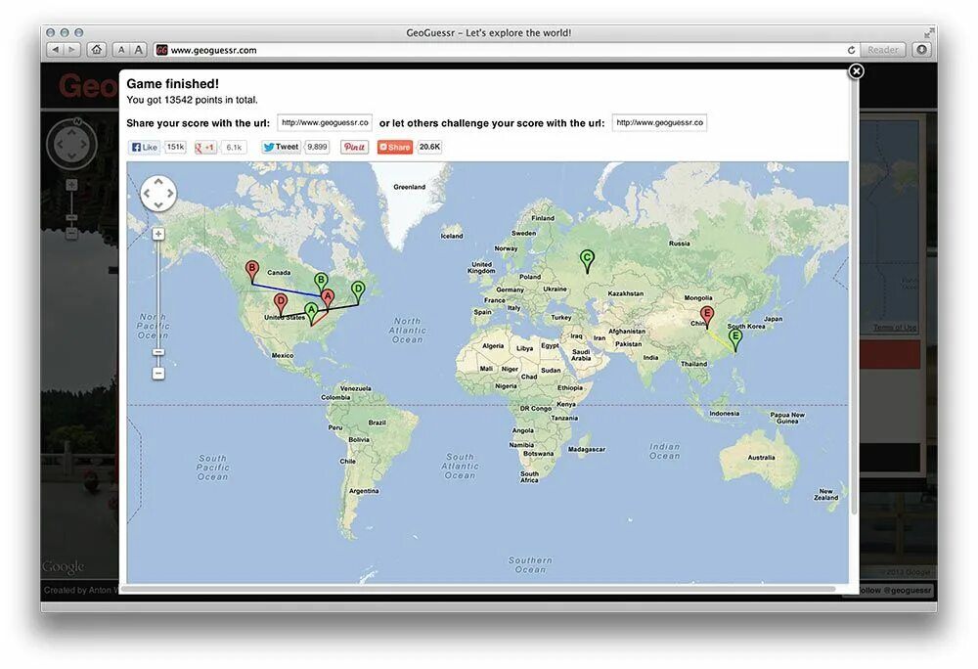Click the Google +1 count 6.1k
This screenshot has height=669, width=978.
(x=234, y=147)
